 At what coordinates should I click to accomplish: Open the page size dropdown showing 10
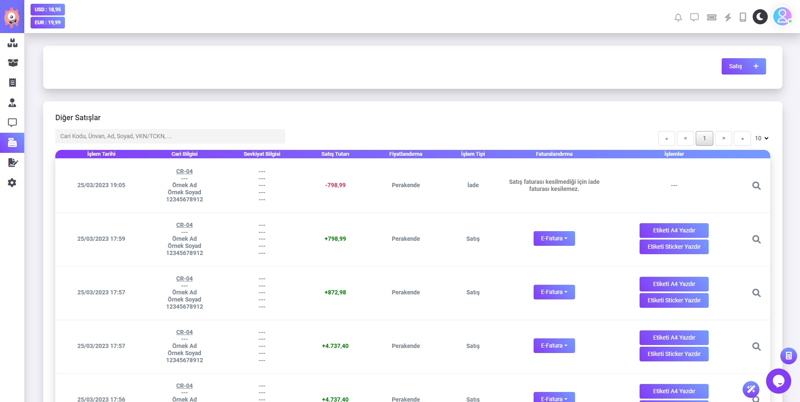(761, 138)
